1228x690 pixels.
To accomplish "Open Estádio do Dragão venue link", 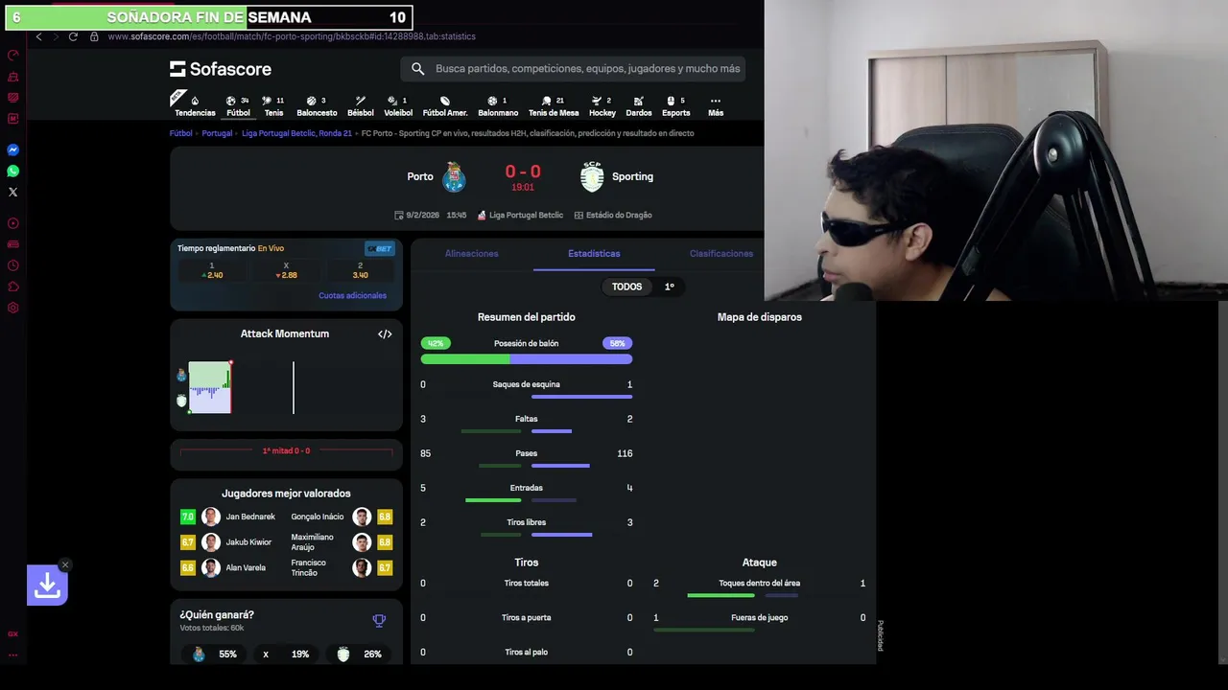I will pos(613,216).
